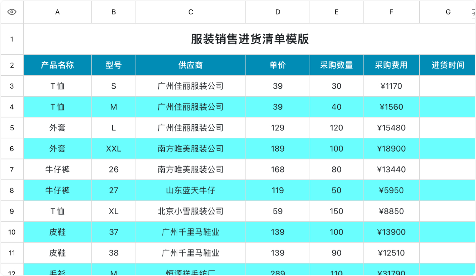Click the ¥1560 purchase cost cell
The image size is (476, 276).
[391, 107]
